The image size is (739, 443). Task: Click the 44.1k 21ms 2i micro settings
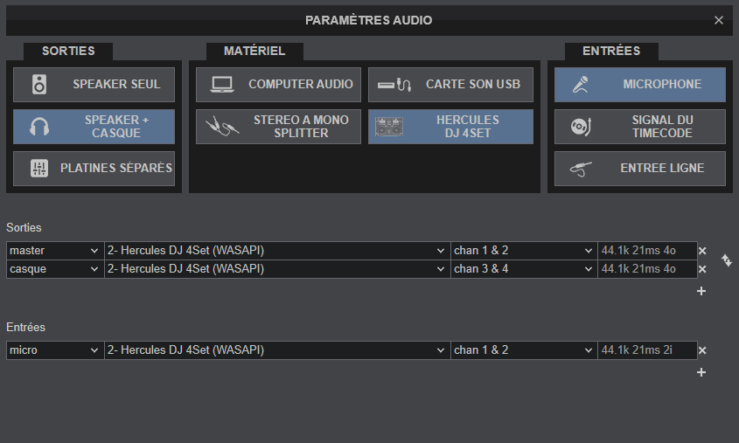point(647,350)
